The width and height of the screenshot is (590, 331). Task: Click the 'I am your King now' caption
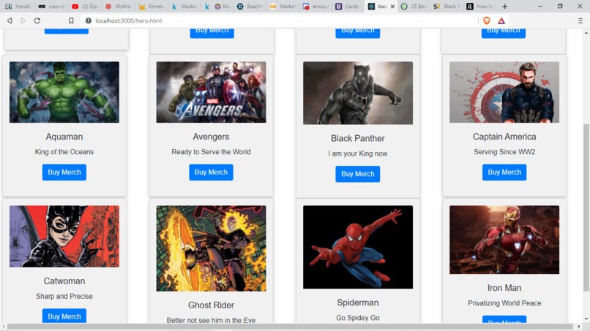pyautogui.click(x=358, y=153)
